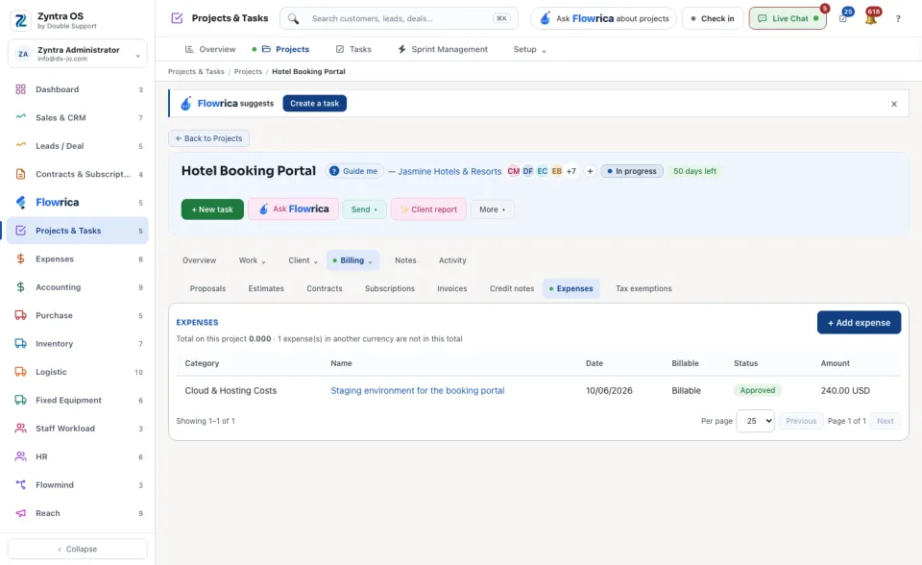
Task: Collapse the sidebar
Action: click(x=78, y=549)
